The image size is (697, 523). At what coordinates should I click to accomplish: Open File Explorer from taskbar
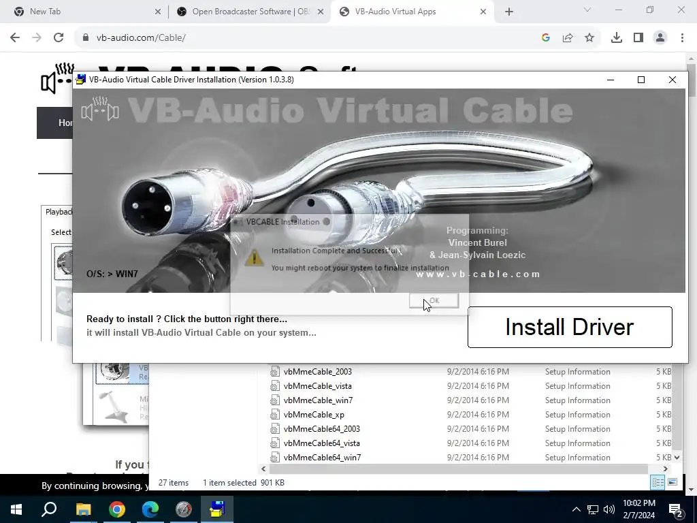(x=83, y=509)
